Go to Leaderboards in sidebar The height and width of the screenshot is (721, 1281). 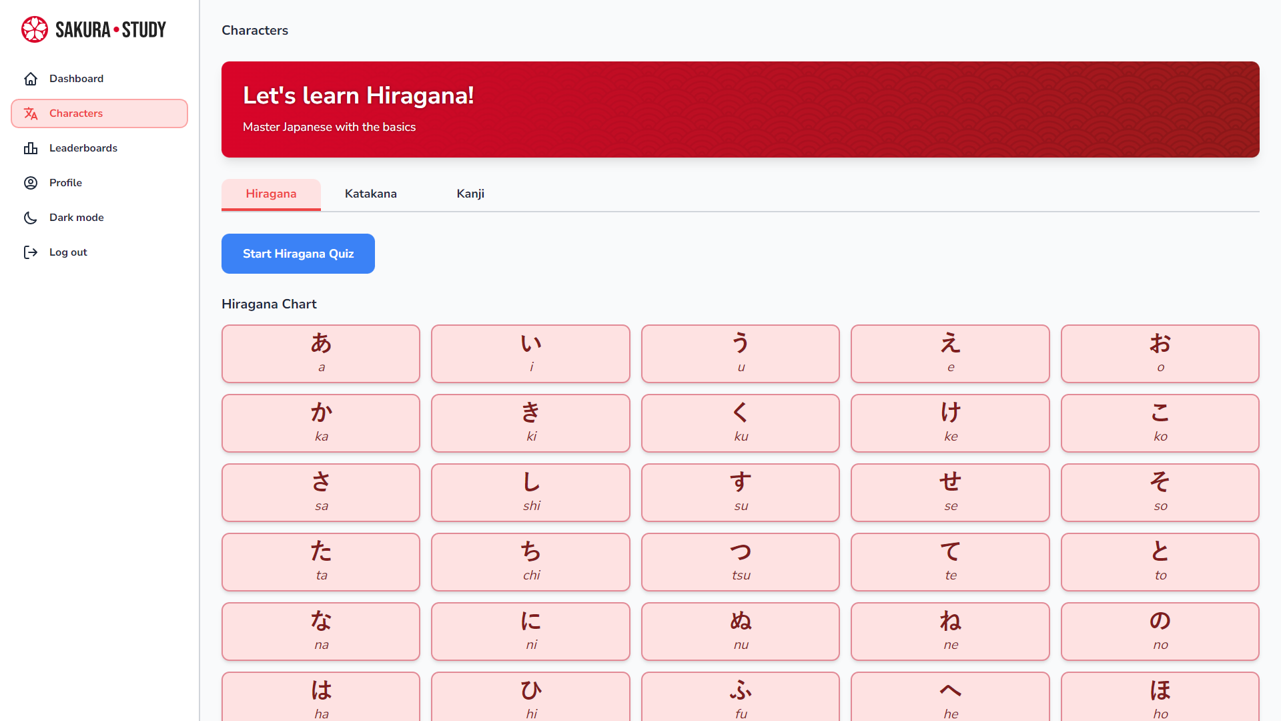point(99,148)
